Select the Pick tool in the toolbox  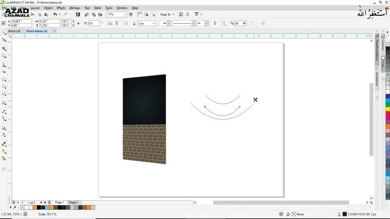(4, 32)
